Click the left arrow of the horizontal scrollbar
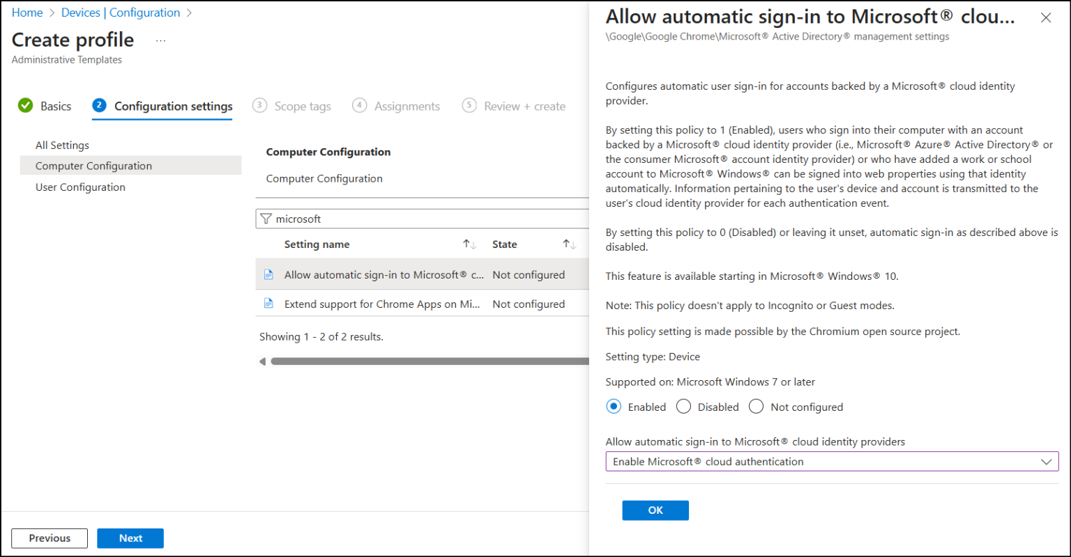1071x557 pixels. point(263,361)
